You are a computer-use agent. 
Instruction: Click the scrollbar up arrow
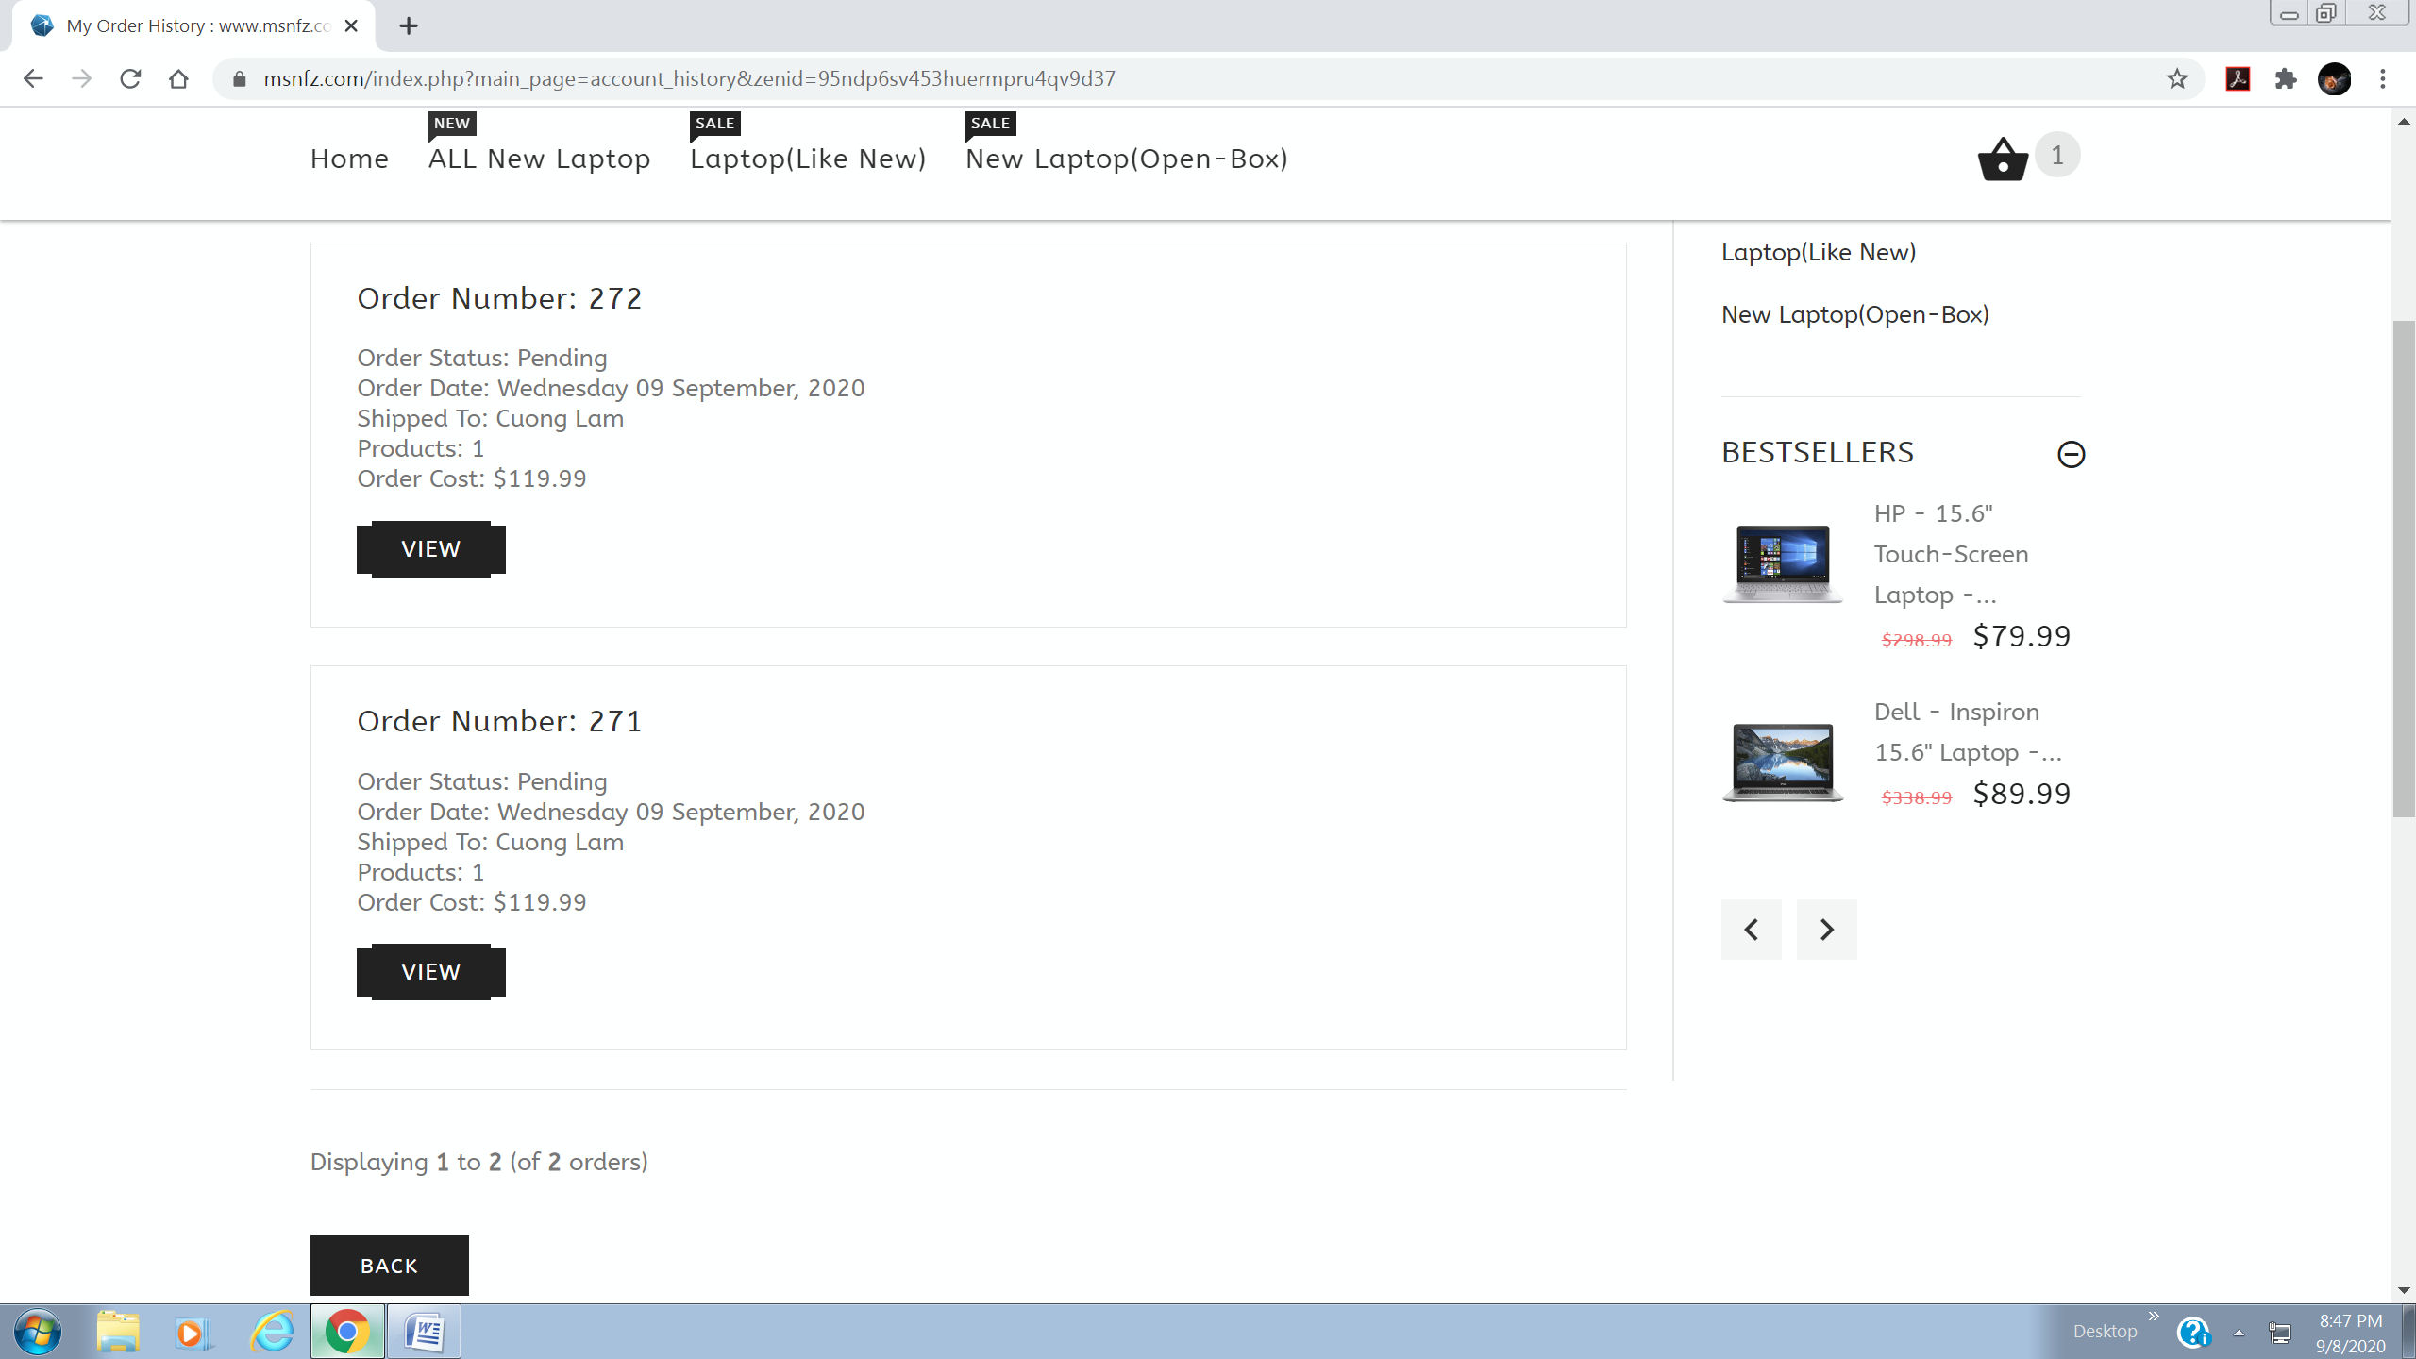(x=2404, y=122)
